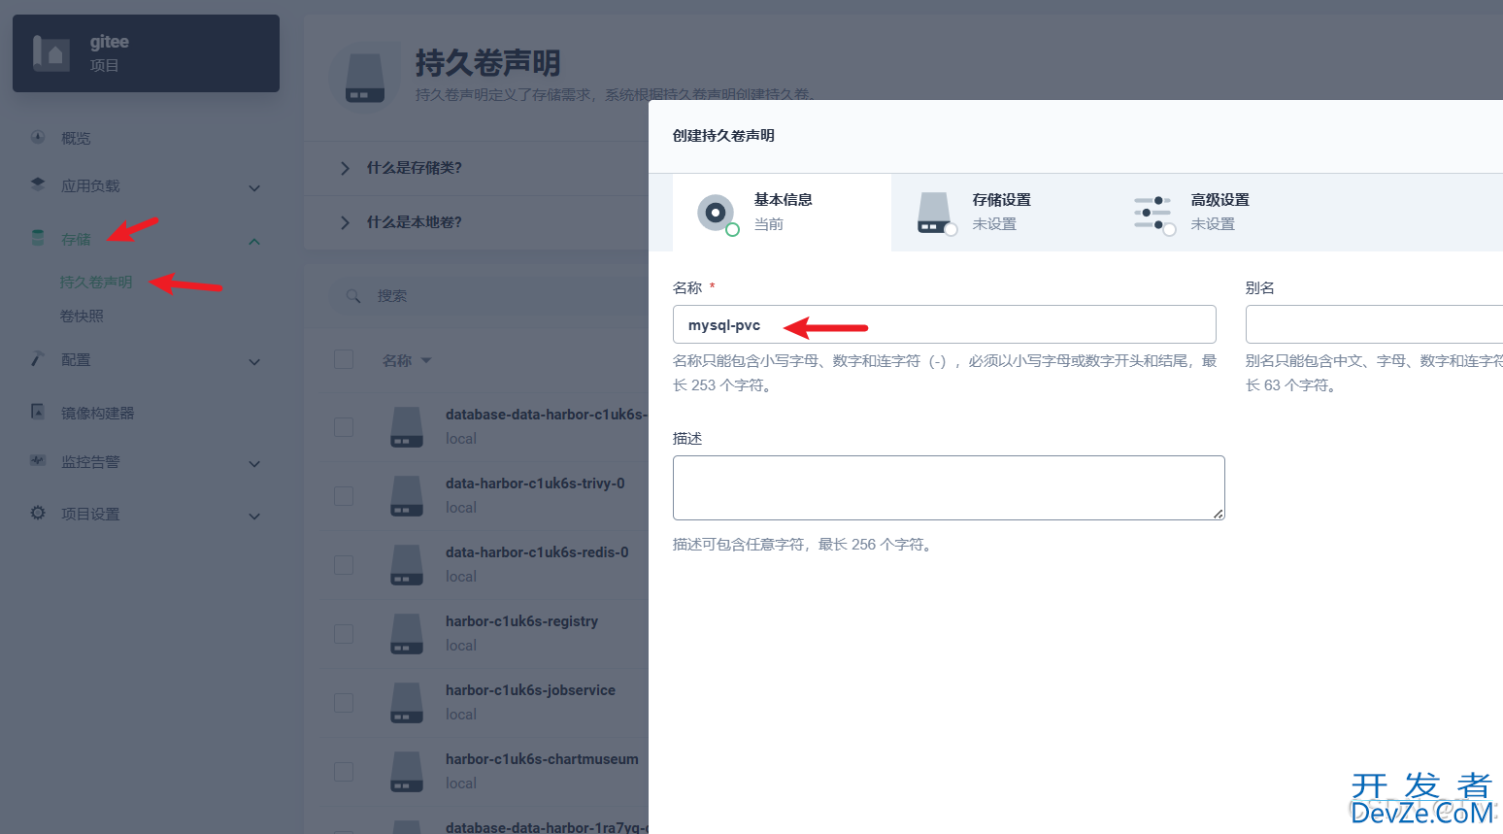Open the 持久卷声明 submenu item
The image size is (1503, 834).
pos(96,282)
